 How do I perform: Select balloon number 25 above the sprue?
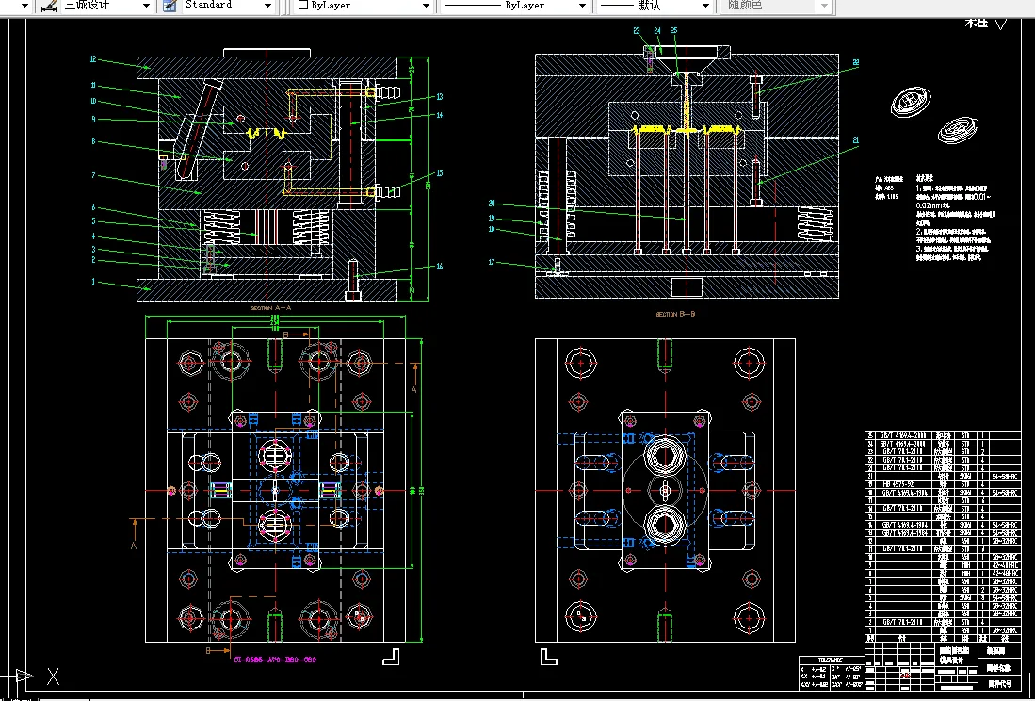[674, 30]
